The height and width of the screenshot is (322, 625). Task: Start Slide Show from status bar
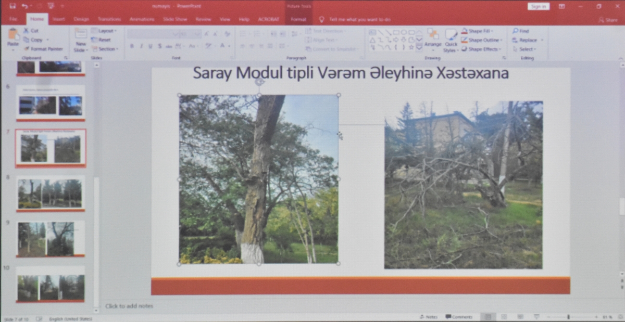536,317
